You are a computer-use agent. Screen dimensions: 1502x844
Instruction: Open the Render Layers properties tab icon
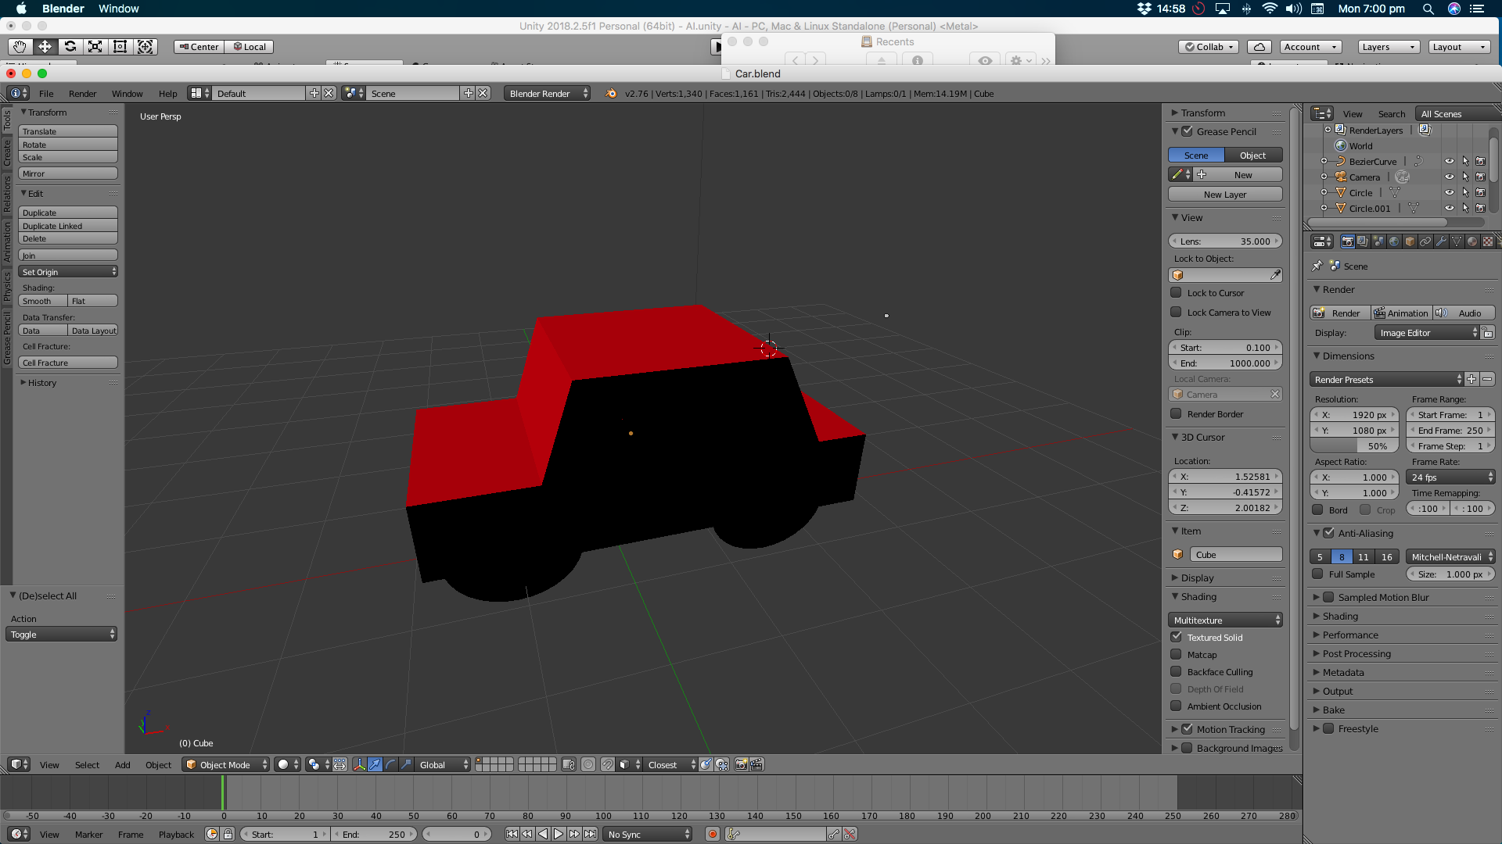[x=1363, y=241]
